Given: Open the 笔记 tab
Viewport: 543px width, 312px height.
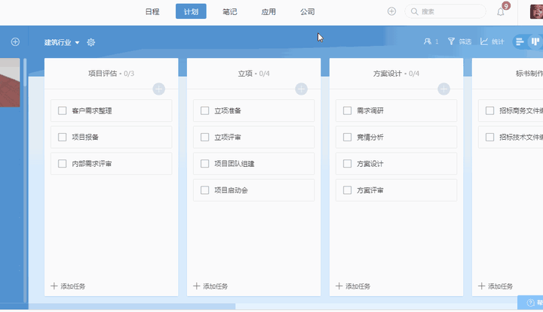Looking at the screenshot, I should click(x=229, y=11).
